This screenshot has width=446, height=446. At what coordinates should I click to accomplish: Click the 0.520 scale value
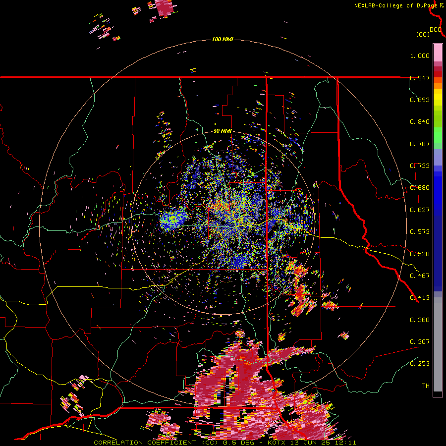(420, 254)
